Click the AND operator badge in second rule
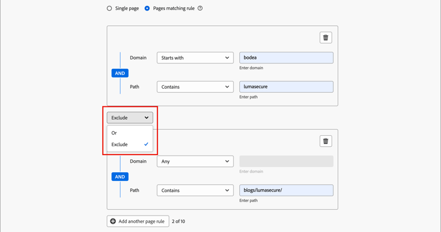The image size is (441, 232). click(x=120, y=177)
